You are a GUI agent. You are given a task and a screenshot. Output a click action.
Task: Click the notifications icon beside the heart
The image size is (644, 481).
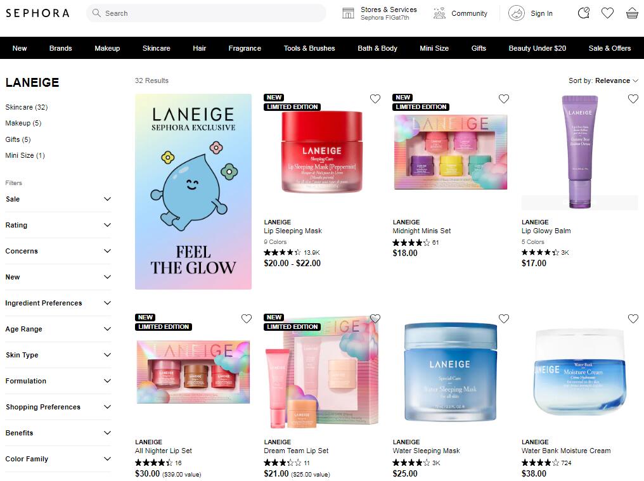584,13
